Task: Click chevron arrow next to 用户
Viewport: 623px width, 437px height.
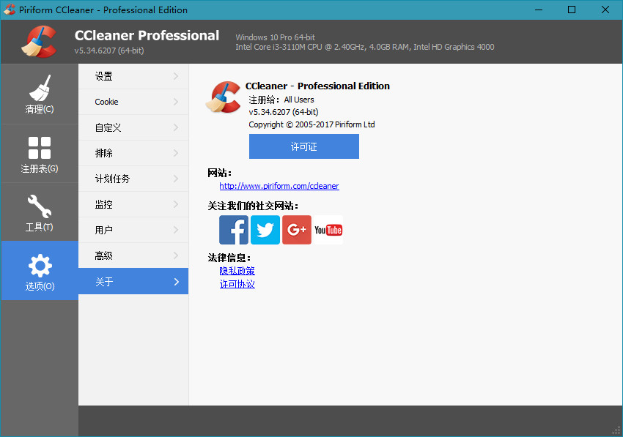Action: [x=176, y=230]
